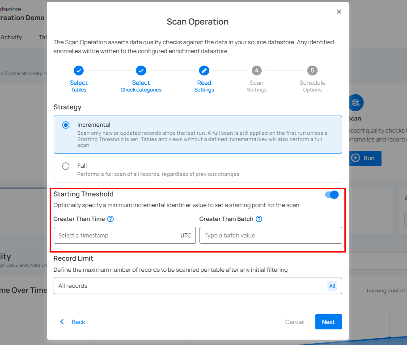Open the Greater Than Time timestamp picker
Image resolution: width=407 pixels, height=345 pixels.
(116, 235)
